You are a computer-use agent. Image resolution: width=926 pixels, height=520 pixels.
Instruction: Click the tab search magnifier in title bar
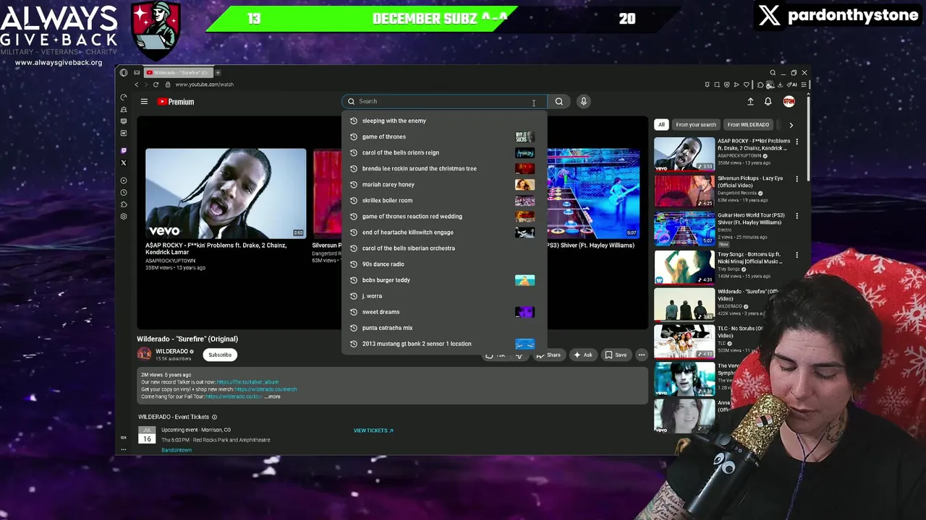[773, 72]
